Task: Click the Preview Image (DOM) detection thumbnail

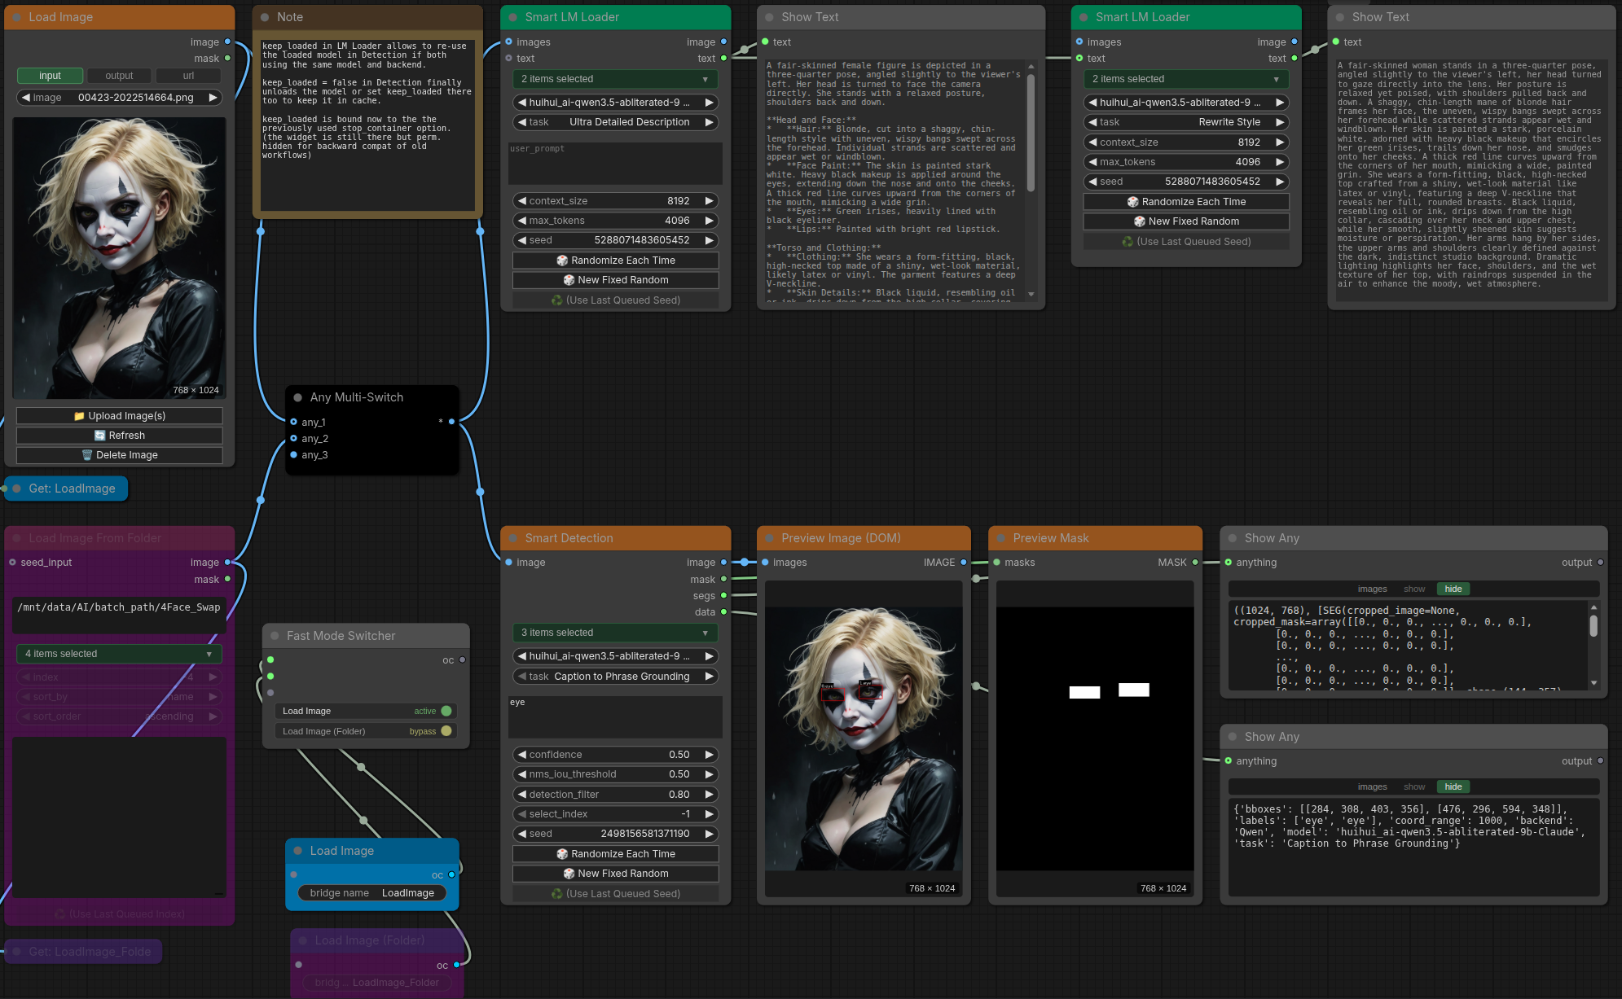Action: pyautogui.click(x=863, y=738)
